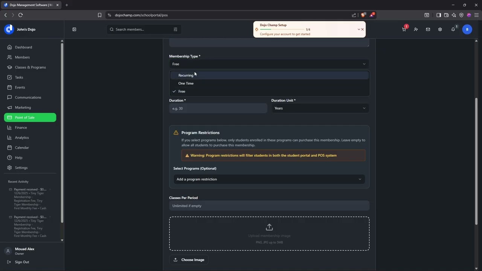Screen dimensions: 482x271
Task: Select One Time membership type option
Action: [x=269, y=83]
